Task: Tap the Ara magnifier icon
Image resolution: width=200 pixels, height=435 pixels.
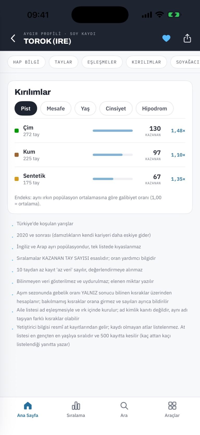Action: click(x=124, y=406)
